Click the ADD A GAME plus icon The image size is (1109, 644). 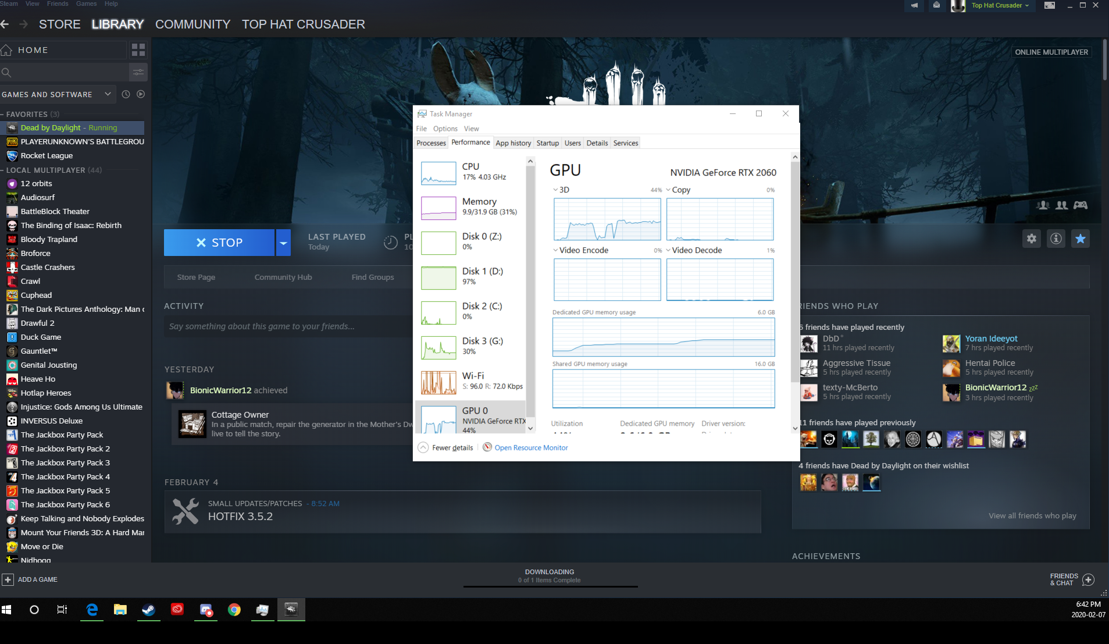point(8,579)
